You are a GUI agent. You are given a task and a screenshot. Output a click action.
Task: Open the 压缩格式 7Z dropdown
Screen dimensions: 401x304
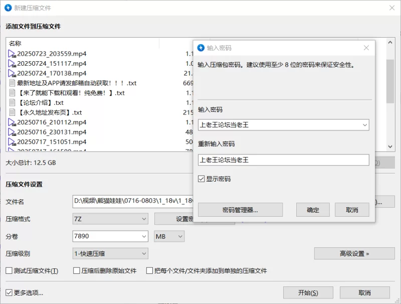[x=110, y=219]
